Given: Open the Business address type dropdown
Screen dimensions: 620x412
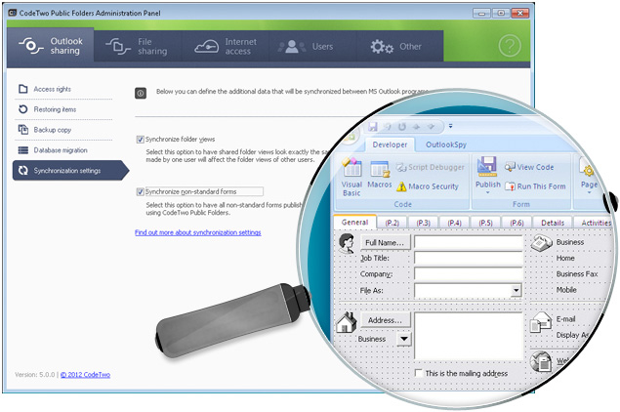Looking at the screenshot, I should pos(403,339).
